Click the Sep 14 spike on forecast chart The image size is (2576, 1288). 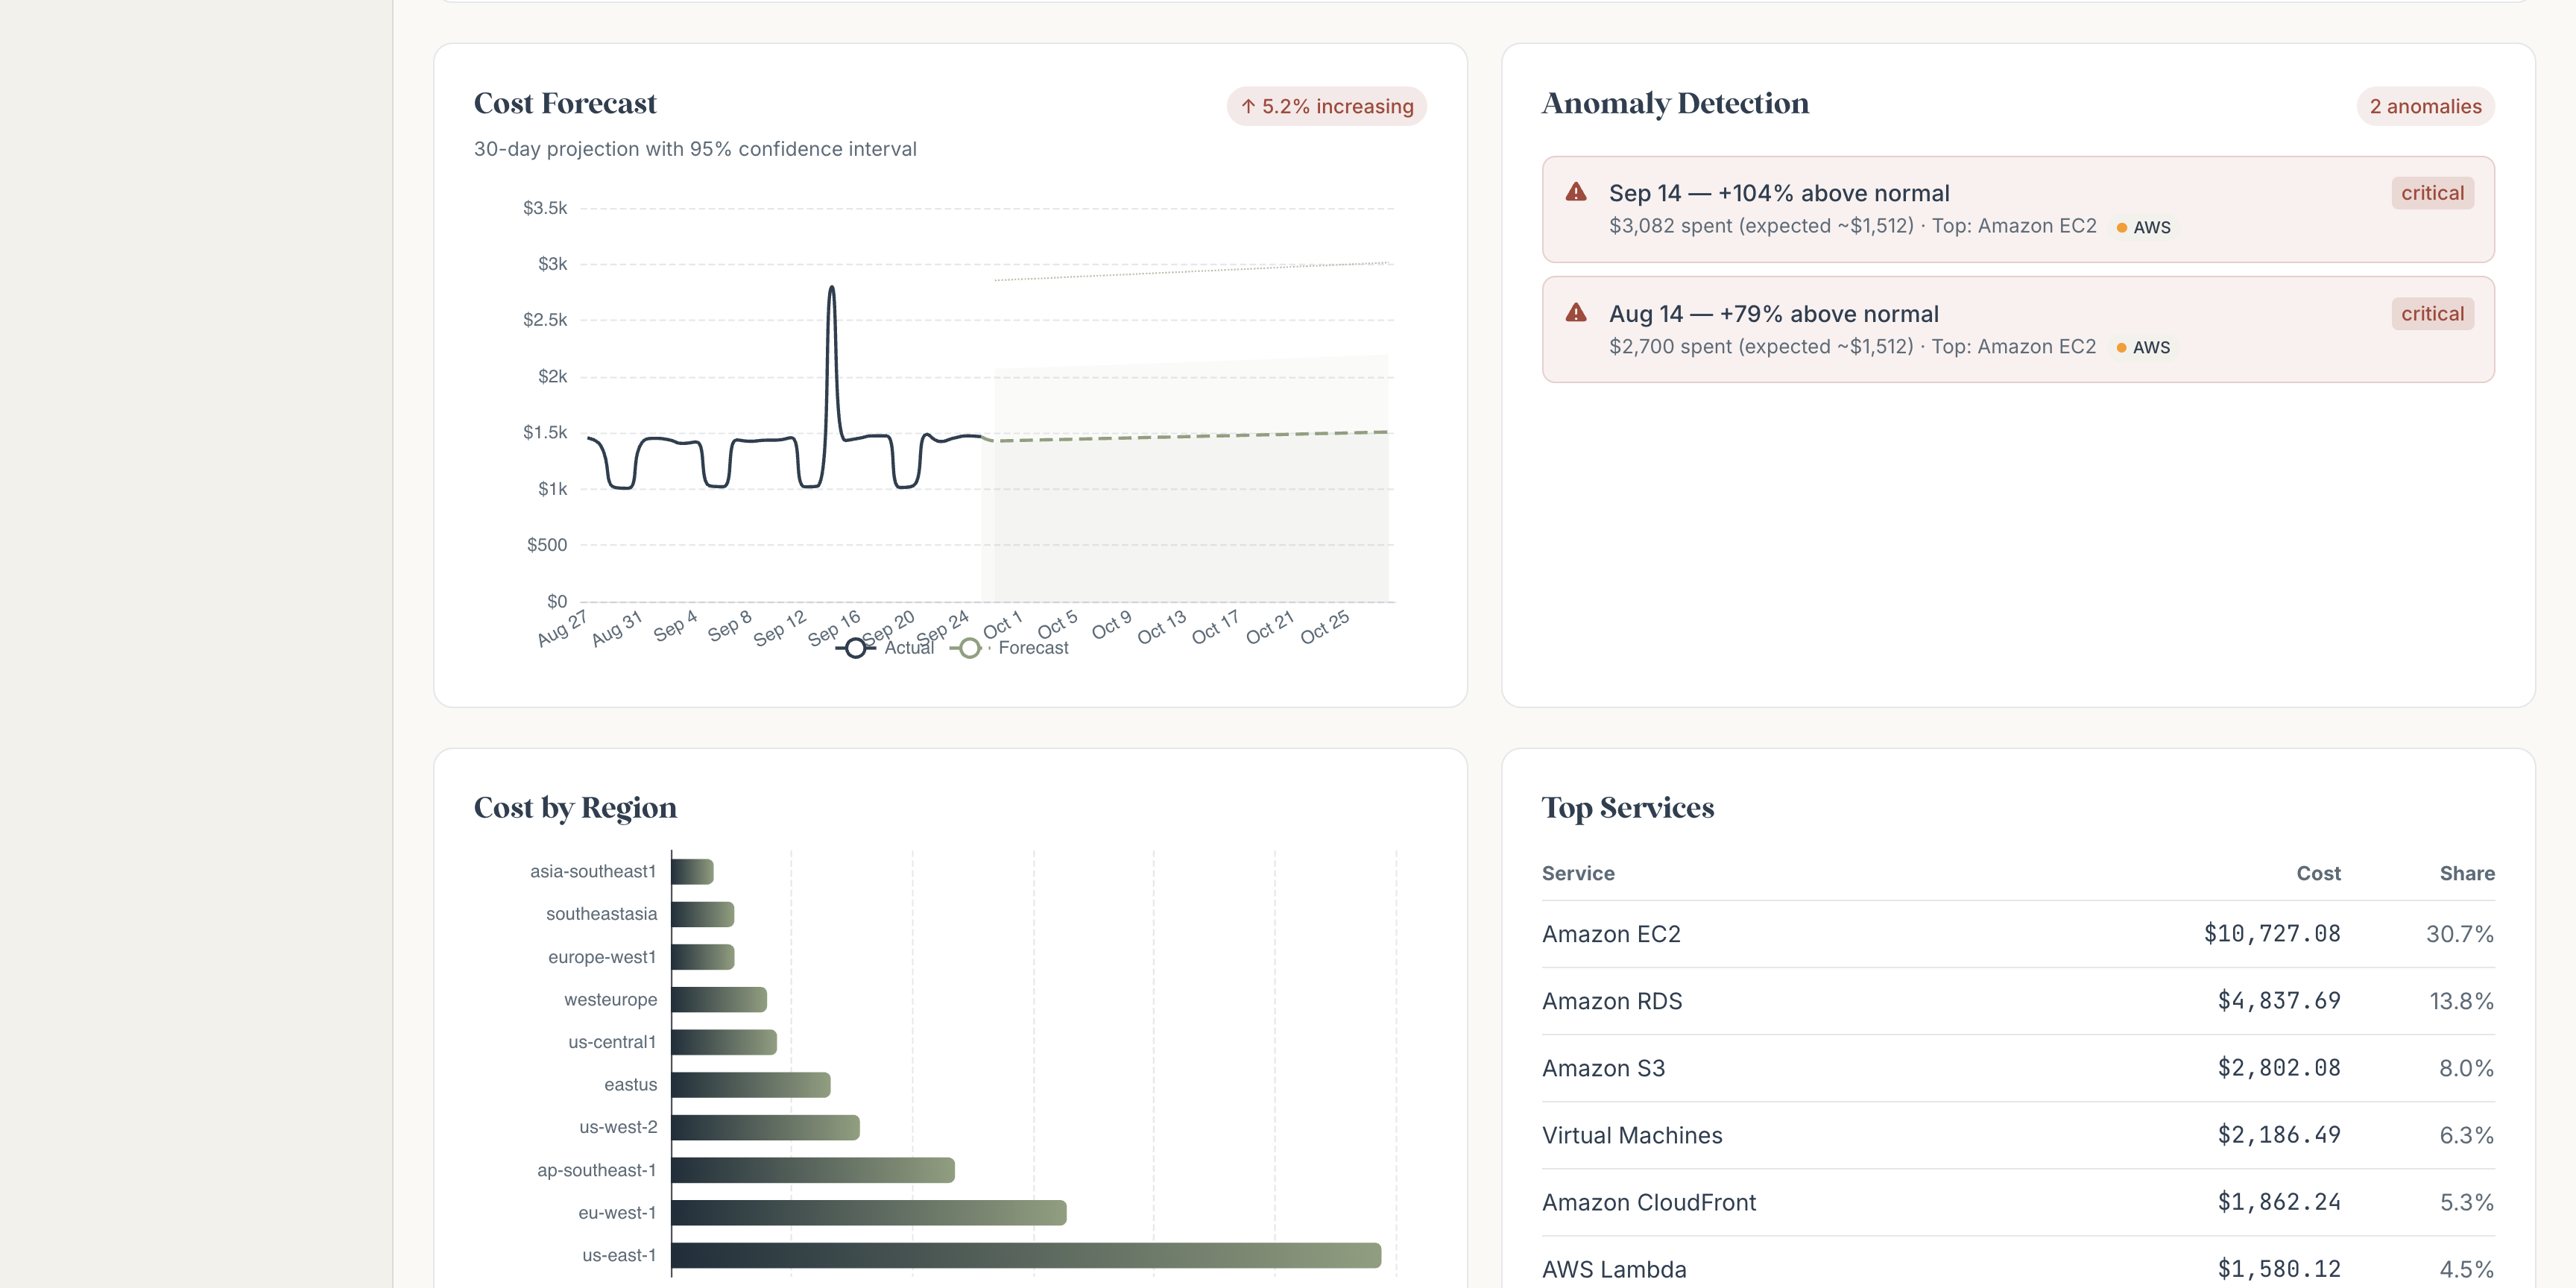(x=831, y=290)
